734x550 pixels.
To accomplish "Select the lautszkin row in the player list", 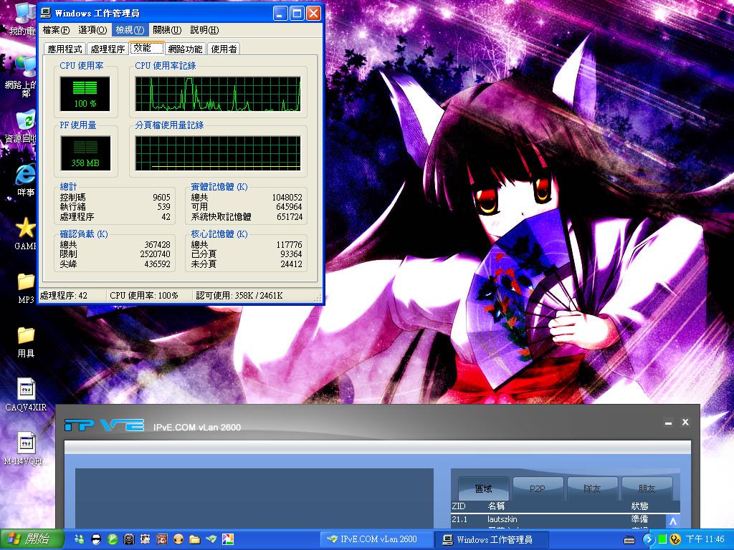I will click(x=502, y=520).
